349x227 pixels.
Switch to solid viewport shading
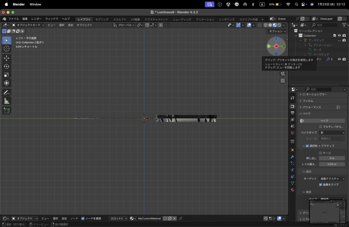click(270, 25)
